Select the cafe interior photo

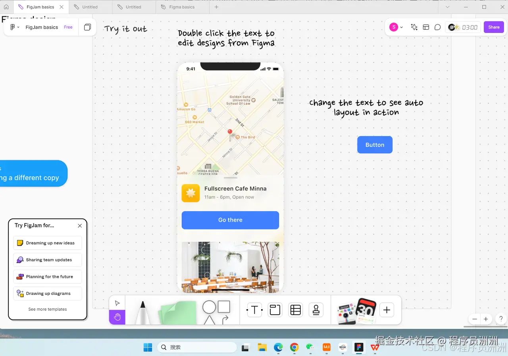[230, 267]
